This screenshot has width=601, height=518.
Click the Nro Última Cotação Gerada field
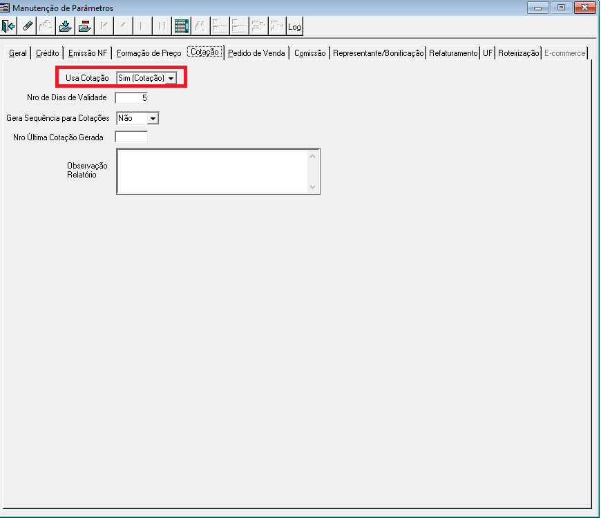(x=131, y=137)
